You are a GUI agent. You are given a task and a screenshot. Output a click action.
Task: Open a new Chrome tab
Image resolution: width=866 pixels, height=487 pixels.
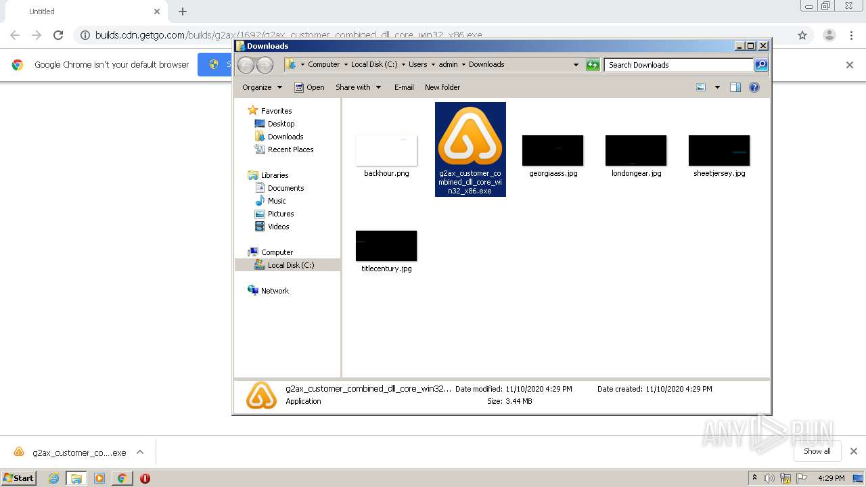point(183,11)
